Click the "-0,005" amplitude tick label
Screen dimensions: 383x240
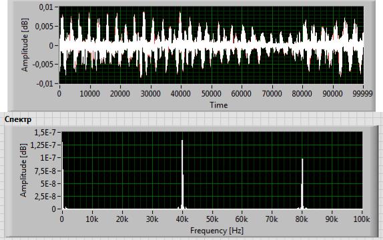(x=43, y=65)
